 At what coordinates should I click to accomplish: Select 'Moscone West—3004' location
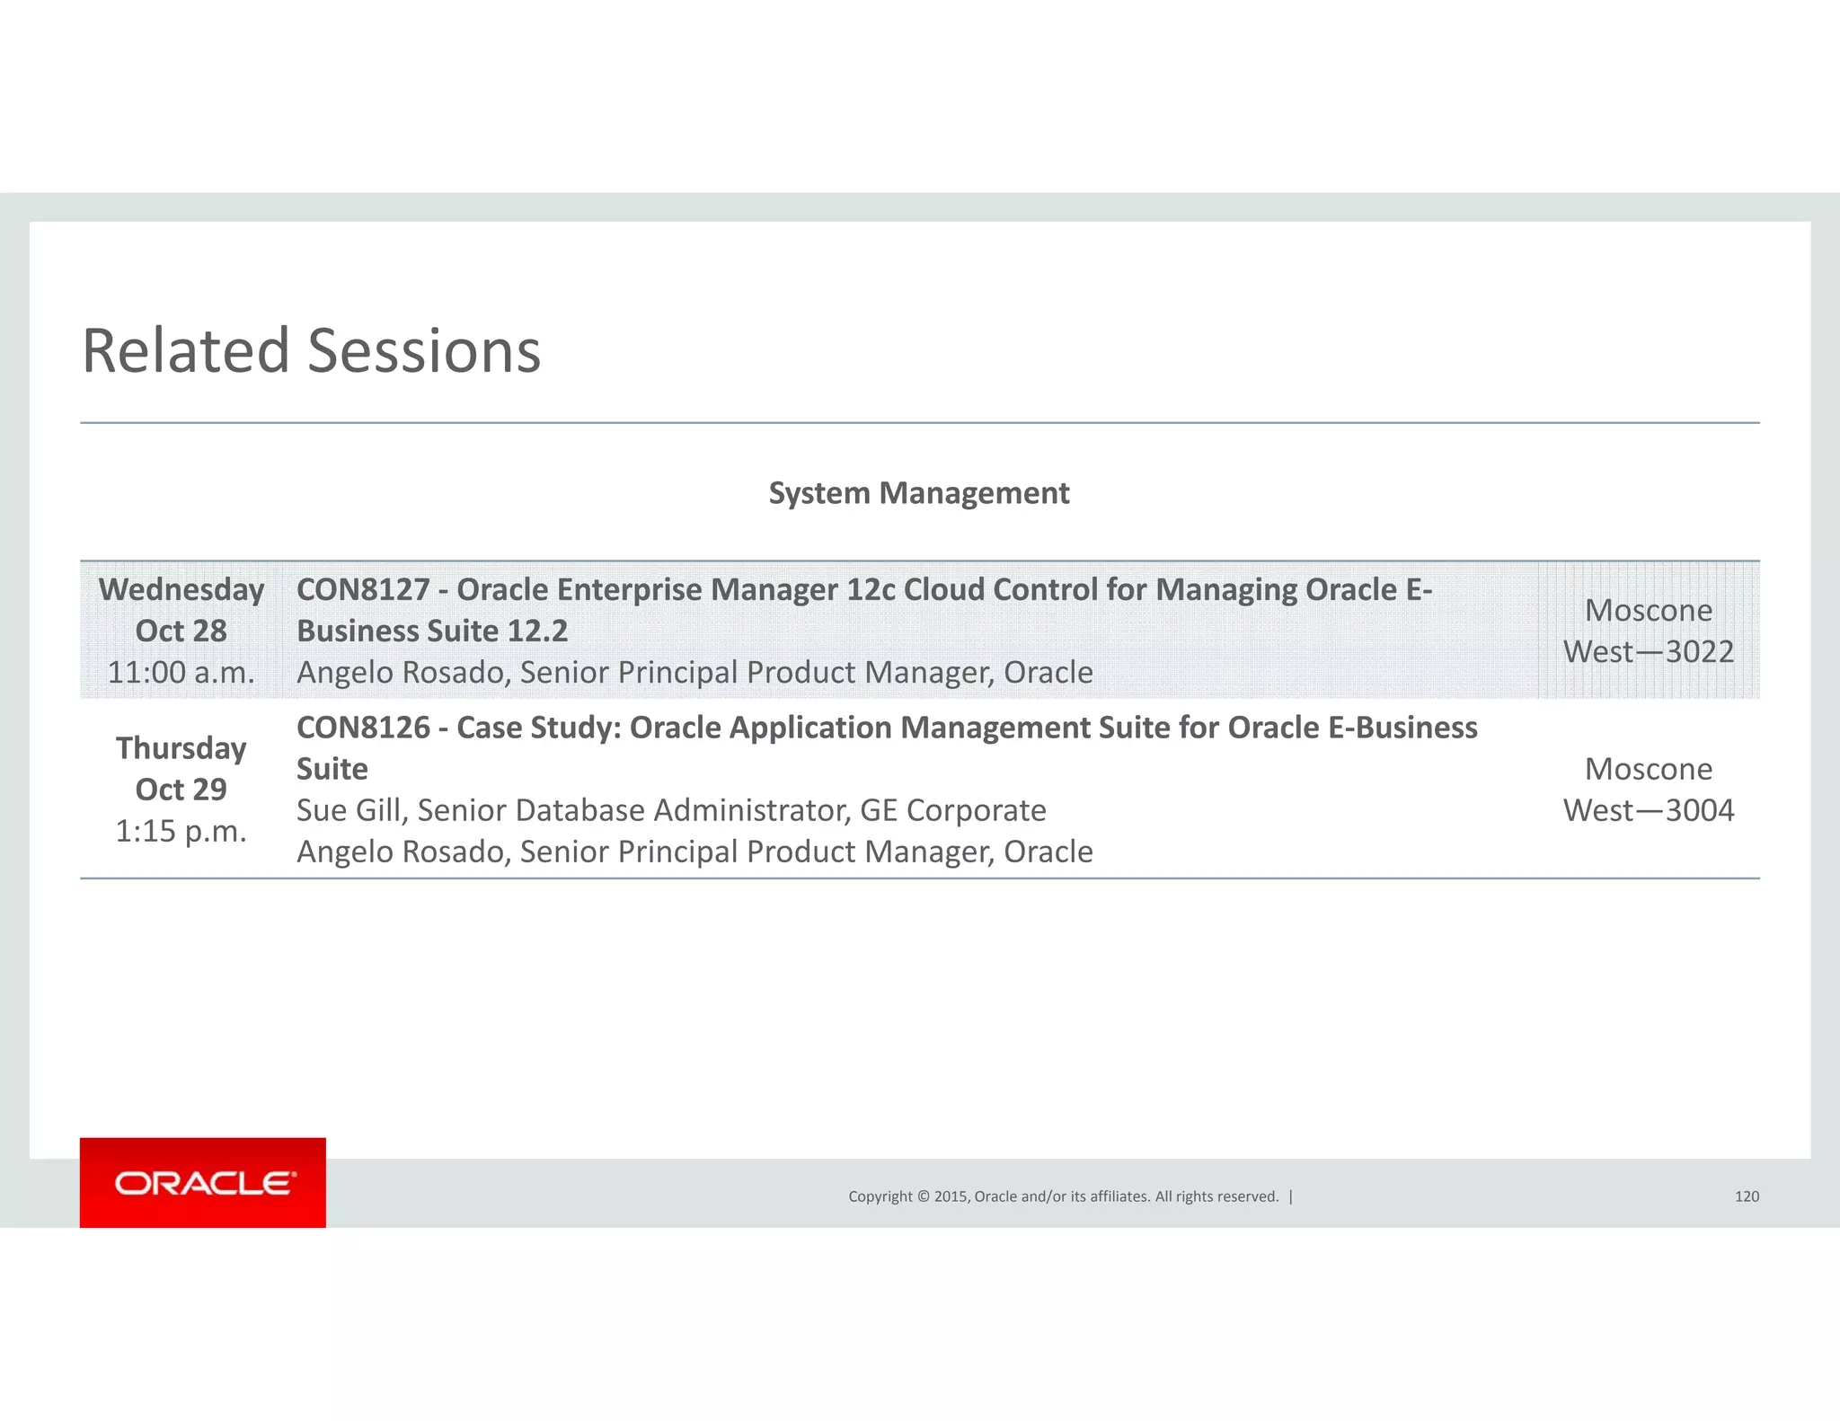[x=1649, y=790]
